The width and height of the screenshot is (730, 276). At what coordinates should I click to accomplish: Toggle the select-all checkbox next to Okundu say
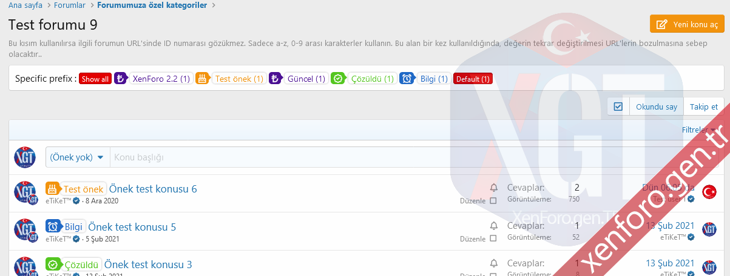(618, 107)
